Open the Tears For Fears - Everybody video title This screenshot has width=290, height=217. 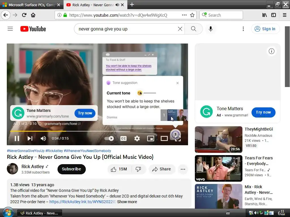pos(259,161)
